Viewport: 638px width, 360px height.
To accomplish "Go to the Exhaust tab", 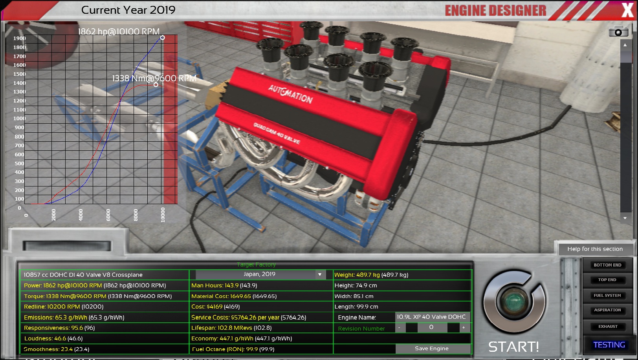I will click(x=607, y=327).
